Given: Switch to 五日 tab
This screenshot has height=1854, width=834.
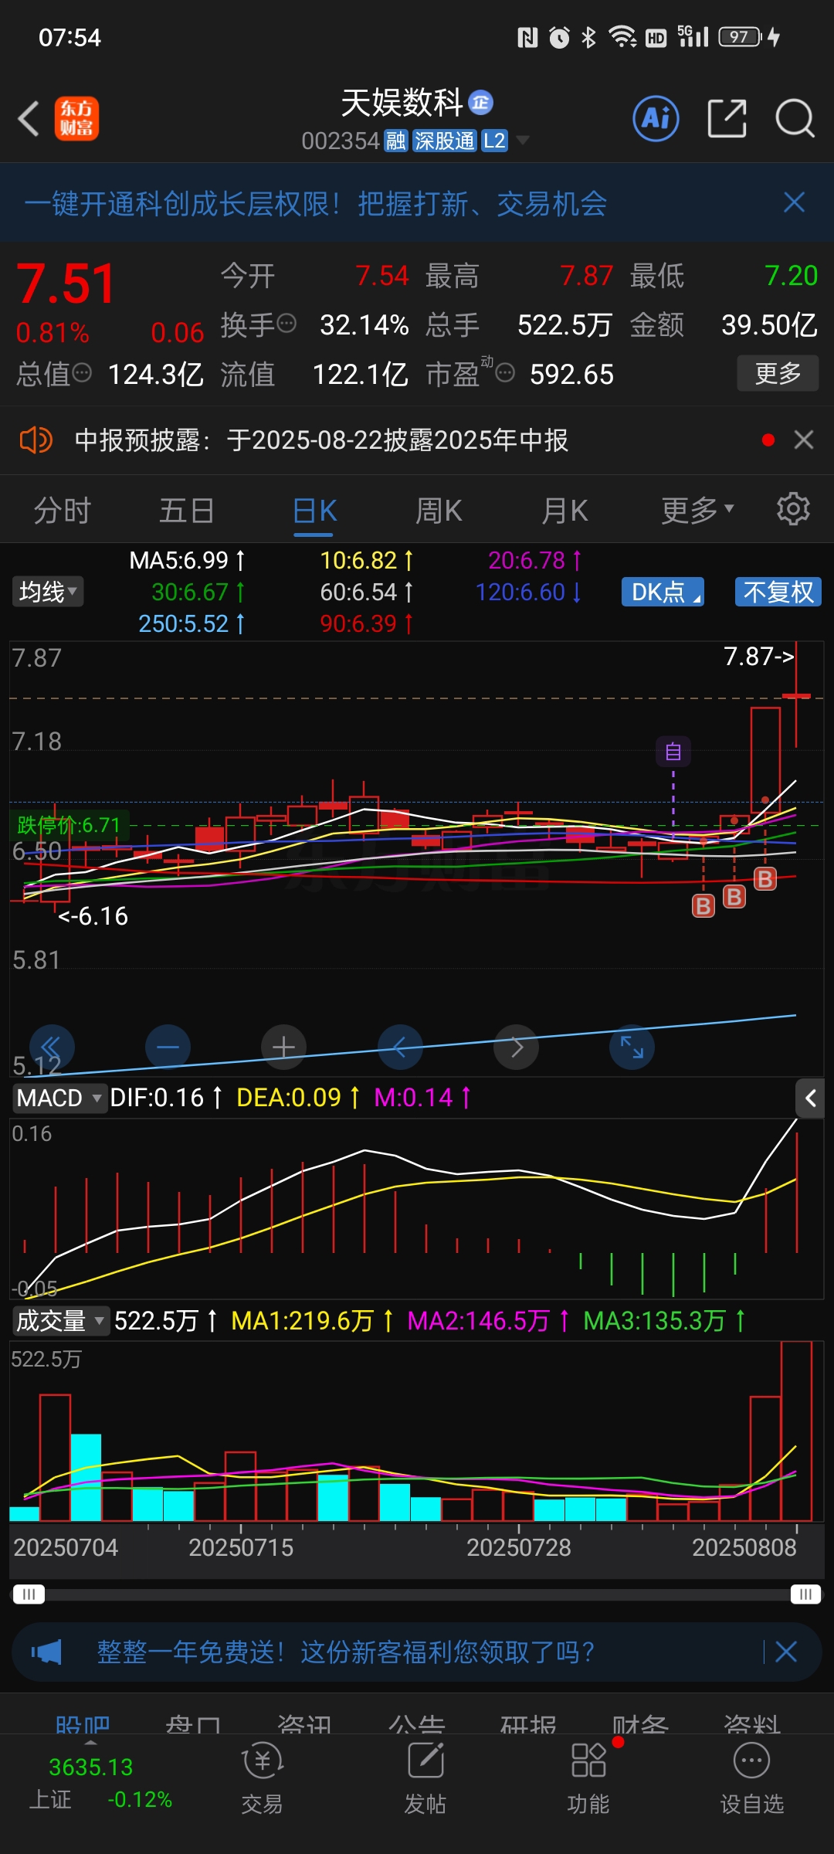Looking at the screenshot, I should tap(187, 511).
